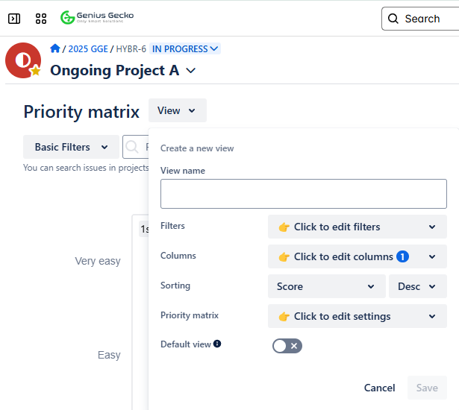Expand the Click to edit filters dropdown
Screen dimensions: 459x410
(x=357, y=227)
